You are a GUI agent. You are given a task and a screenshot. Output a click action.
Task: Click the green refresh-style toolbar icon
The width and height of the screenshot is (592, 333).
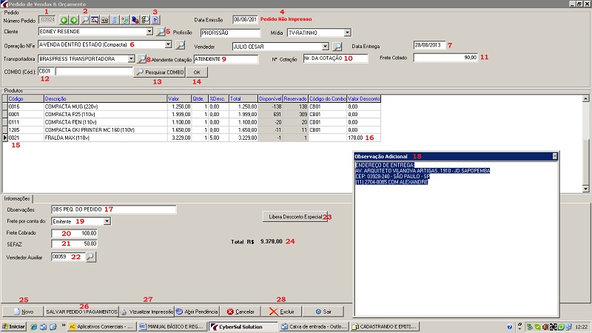pos(124,20)
